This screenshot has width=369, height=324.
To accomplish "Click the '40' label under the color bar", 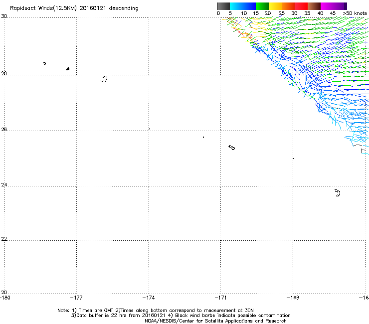I will (x=320, y=13).
